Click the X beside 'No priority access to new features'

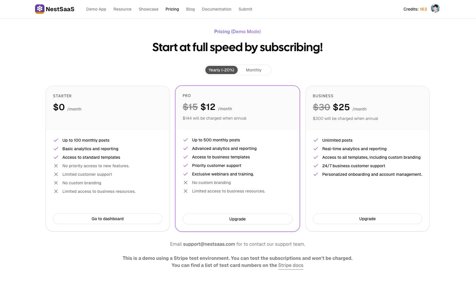pyautogui.click(x=56, y=166)
